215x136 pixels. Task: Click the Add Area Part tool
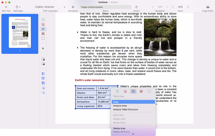tap(43, 59)
